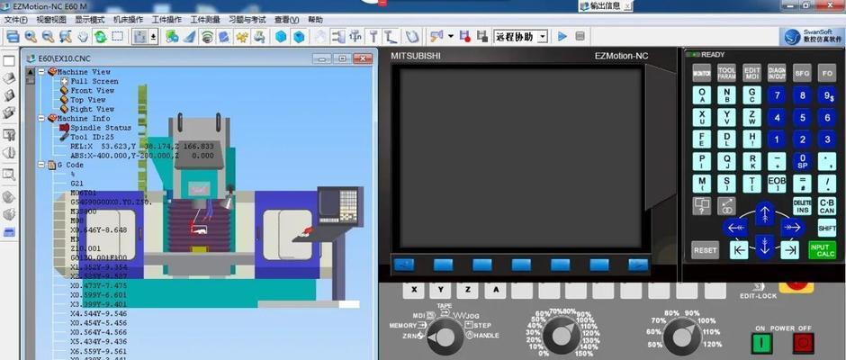Image resolution: width=846 pixels, height=360 pixels.
Task: Click the green rotate view icon
Action: tap(101, 37)
